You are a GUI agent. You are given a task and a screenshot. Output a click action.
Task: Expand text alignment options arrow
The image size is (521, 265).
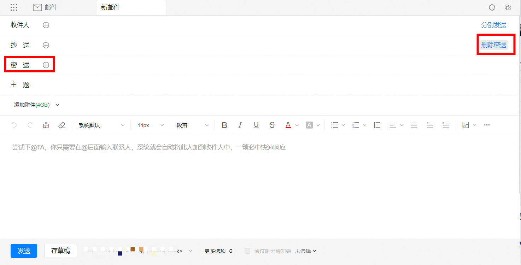coord(402,125)
